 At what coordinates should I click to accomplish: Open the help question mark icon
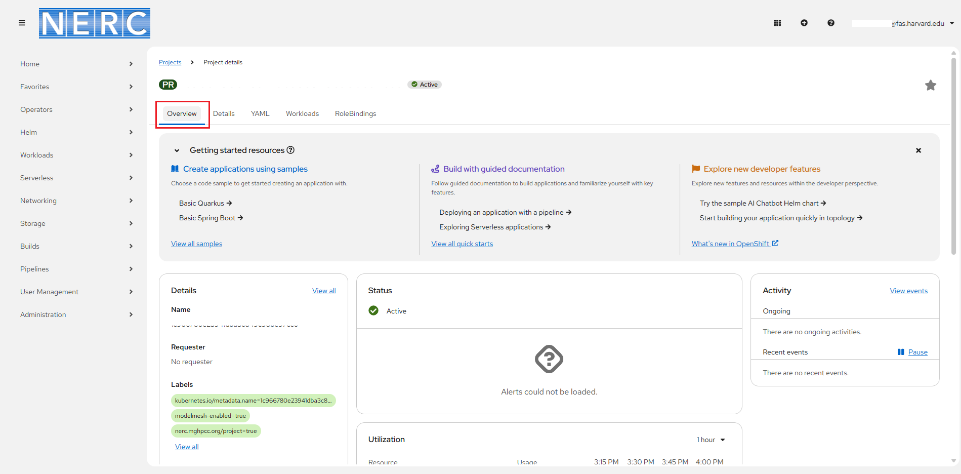(831, 23)
